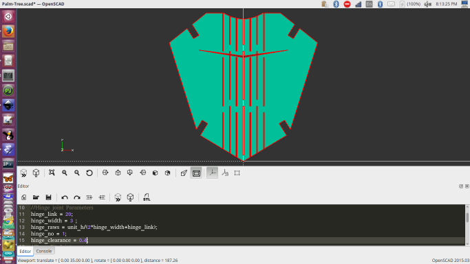Launch Firefox from the Ubuntu dock
470x264 pixels.
(x=8, y=31)
